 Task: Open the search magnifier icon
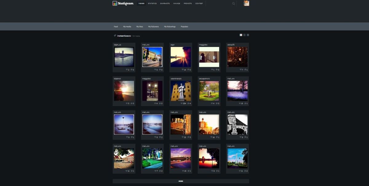233,4
